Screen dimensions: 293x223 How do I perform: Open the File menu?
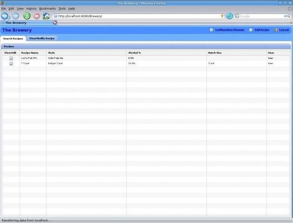tap(4, 8)
